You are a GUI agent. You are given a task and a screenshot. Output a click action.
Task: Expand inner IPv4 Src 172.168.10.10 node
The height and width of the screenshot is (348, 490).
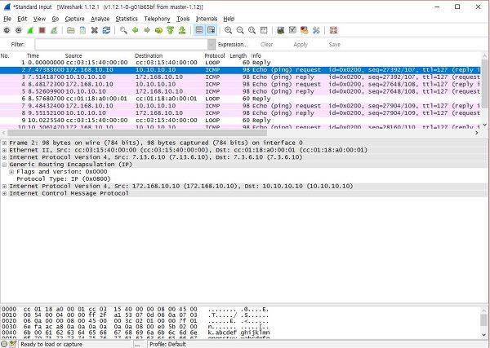(x=4, y=186)
